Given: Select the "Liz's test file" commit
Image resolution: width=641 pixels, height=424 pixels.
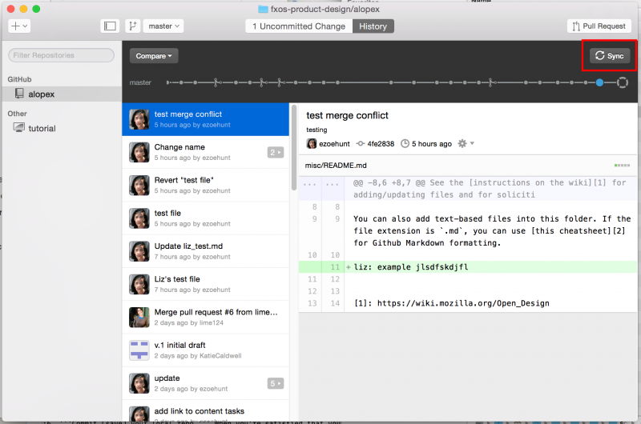Looking at the screenshot, I should [206, 285].
